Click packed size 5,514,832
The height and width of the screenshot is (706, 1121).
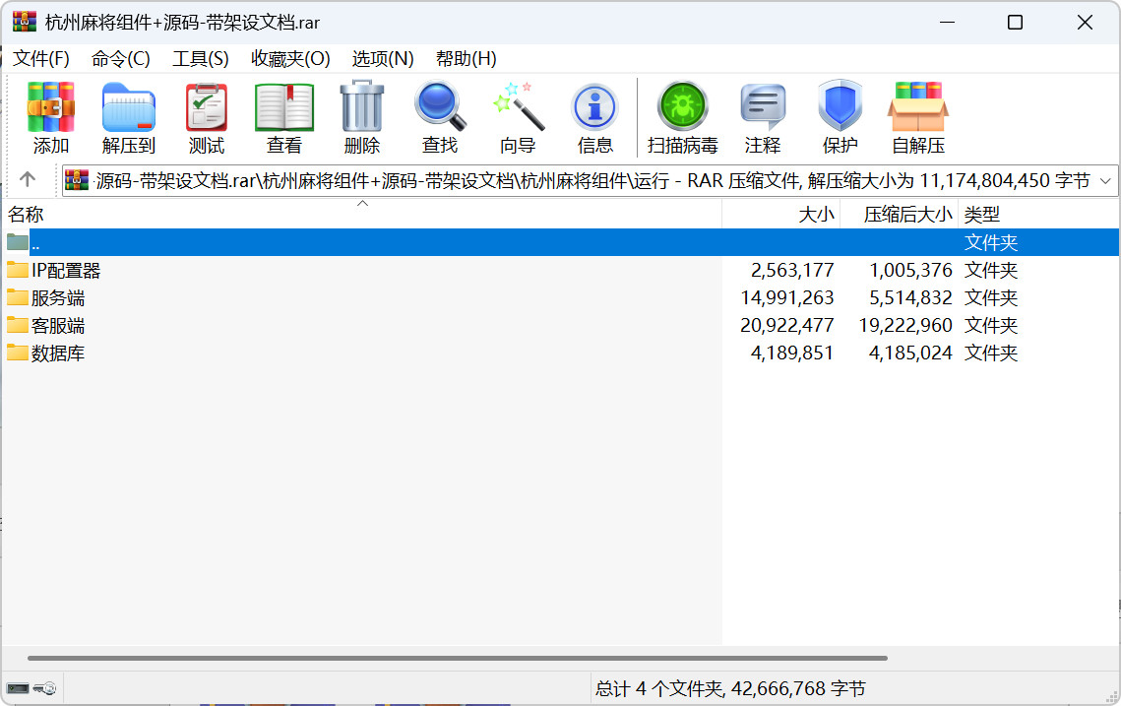(x=910, y=297)
